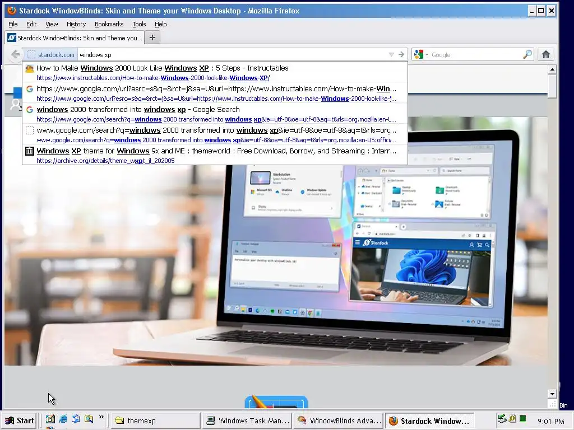Click the Home button icon

pos(546,54)
